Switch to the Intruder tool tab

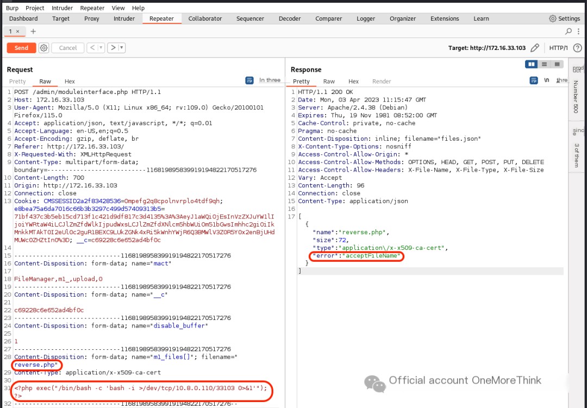tap(124, 18)
